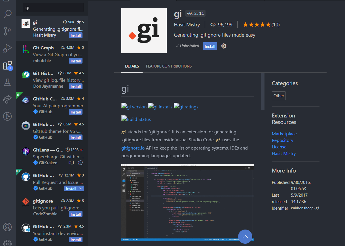Select the Git Graph list entry title
This screenshot has height=246, width=345.
point(43,48)
